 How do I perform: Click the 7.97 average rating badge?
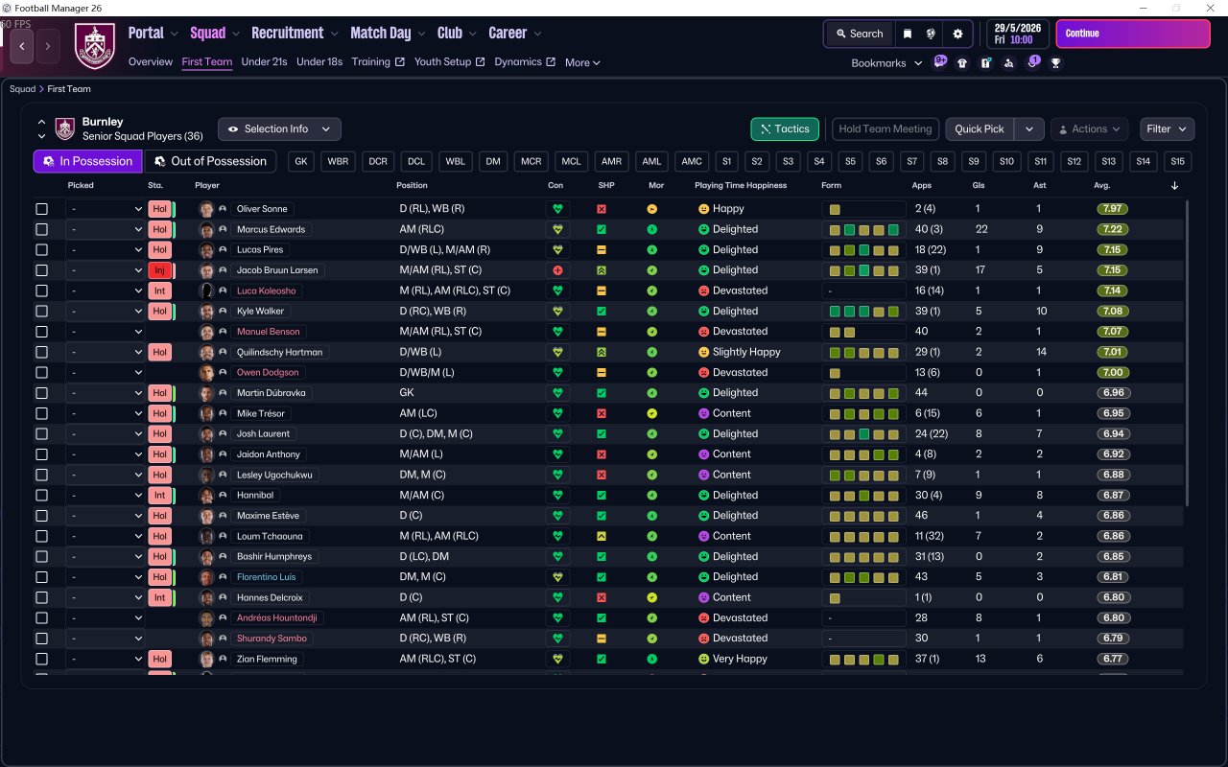(x=1112, y=209)
